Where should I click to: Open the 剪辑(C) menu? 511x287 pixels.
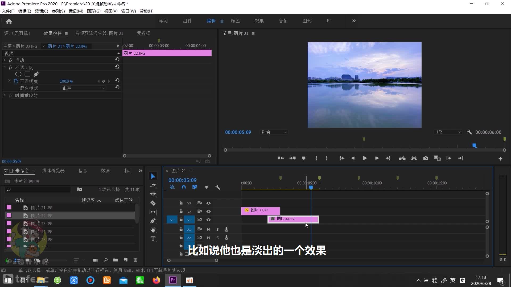click(42, 11)
